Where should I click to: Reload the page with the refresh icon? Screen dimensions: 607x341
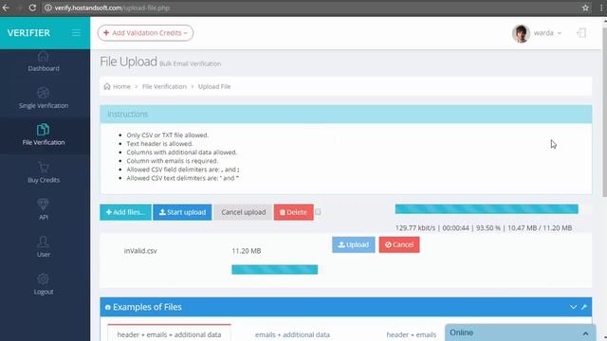32,8
